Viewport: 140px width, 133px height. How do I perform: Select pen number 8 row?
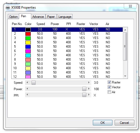[67, 59]
